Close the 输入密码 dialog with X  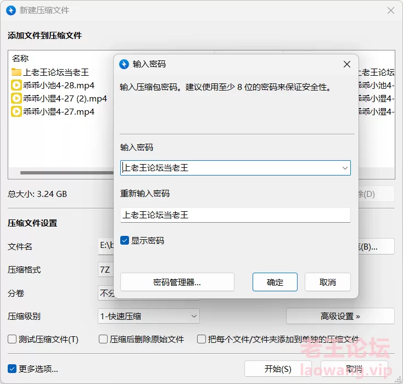pyautogui.click(x=346, y=64)
